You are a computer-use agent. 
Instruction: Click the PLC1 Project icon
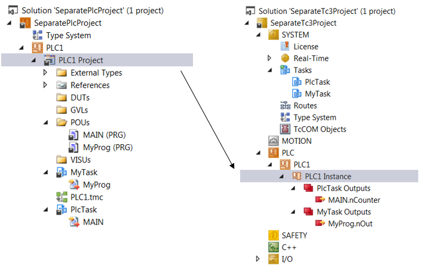coord(50,60)
